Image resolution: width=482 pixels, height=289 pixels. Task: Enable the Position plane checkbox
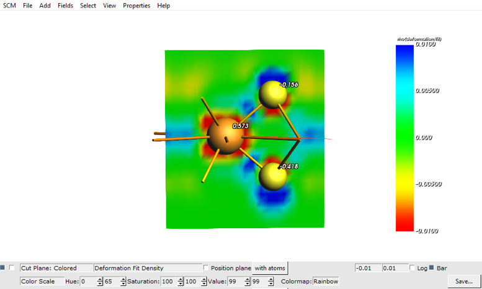click(207, 268)
